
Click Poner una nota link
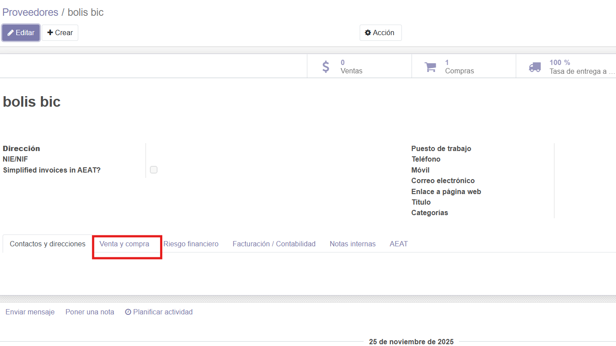(90, 312)
